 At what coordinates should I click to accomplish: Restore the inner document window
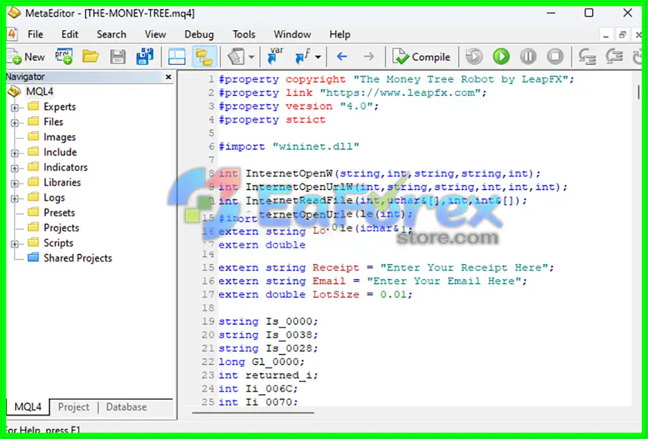(623, 35)
